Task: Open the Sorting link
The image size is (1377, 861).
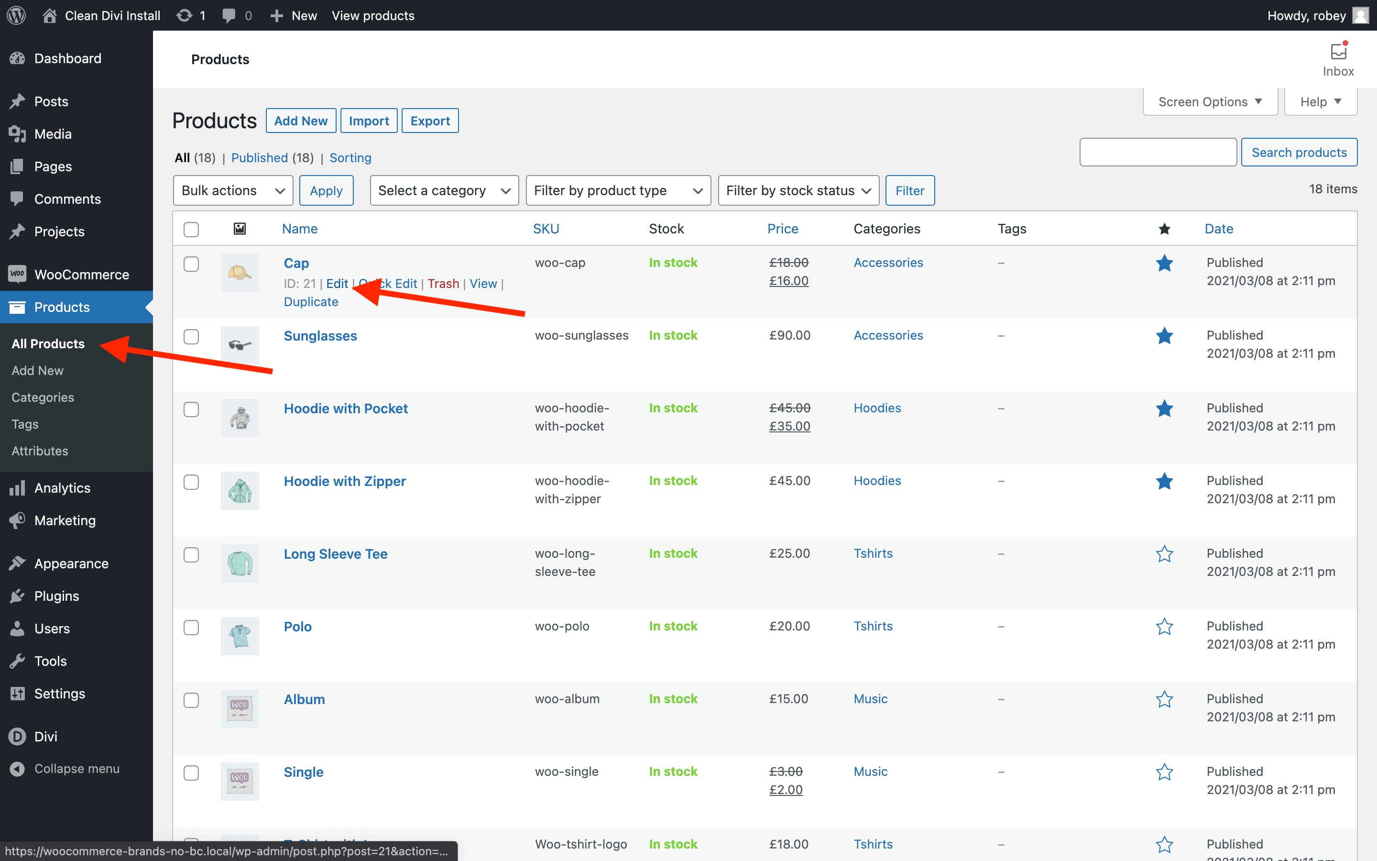Action: click(350, 158)
